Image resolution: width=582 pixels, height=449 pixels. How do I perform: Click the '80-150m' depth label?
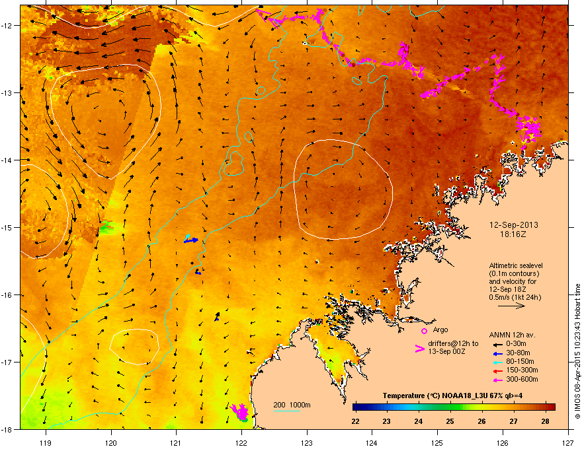tap(520, 362)
